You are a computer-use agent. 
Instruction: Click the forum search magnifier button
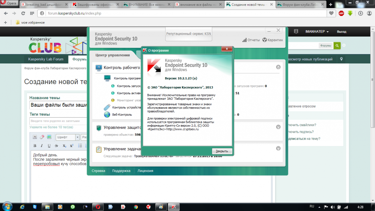click(337, 46)
